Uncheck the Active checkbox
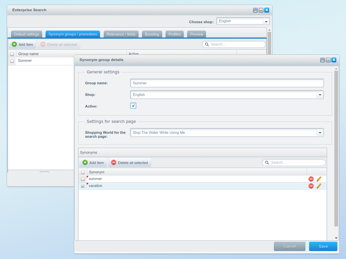346x259 pixels. point(133,106)
